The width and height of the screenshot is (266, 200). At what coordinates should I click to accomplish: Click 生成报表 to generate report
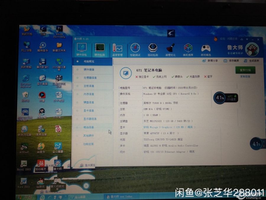coord(252,61)
